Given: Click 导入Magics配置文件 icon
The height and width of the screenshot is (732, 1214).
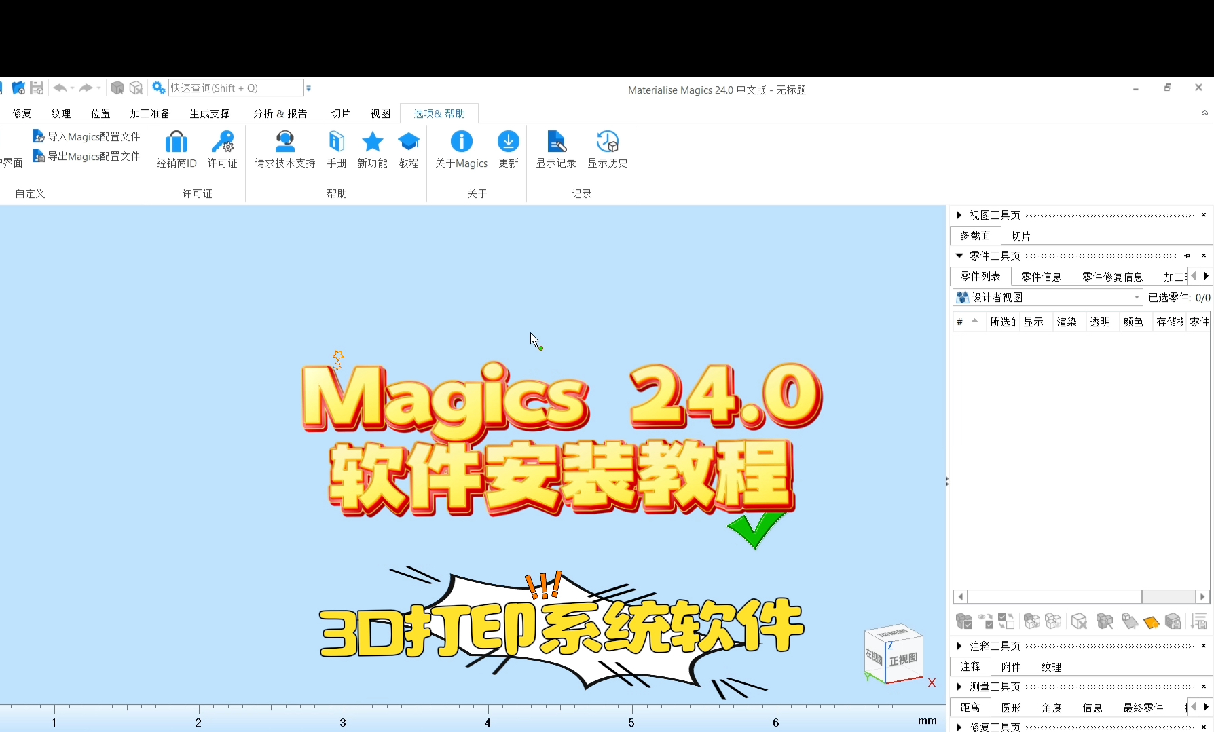Looking at the screenshot, I should point(39,136).
